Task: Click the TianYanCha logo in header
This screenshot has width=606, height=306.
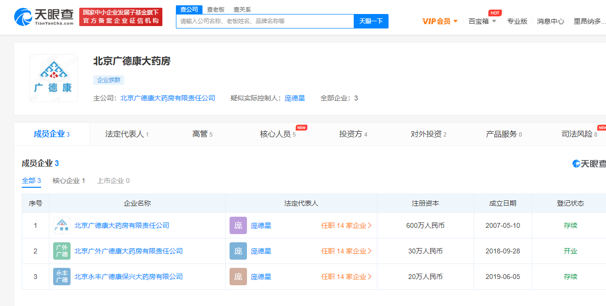Action: pyautogui.click(x=44, y=17)
